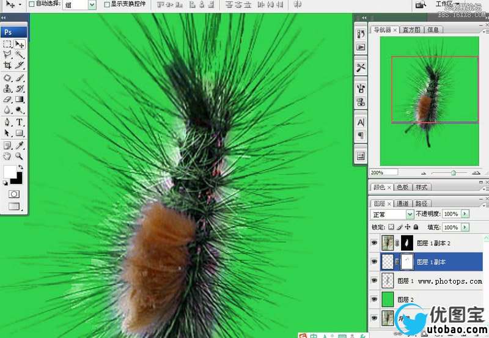Swap foreground and background colors

point(21,167)
